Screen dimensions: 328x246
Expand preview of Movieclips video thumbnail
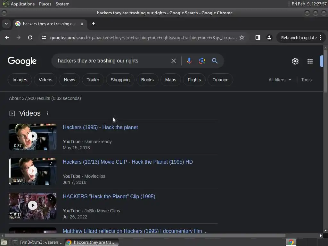(51, 164)
